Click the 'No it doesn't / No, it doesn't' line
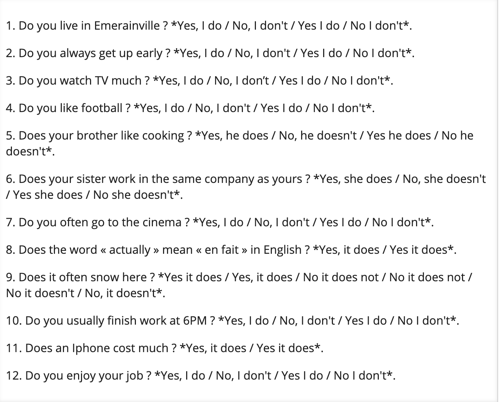This screenshot has height=402, width=501. point(86,293)
